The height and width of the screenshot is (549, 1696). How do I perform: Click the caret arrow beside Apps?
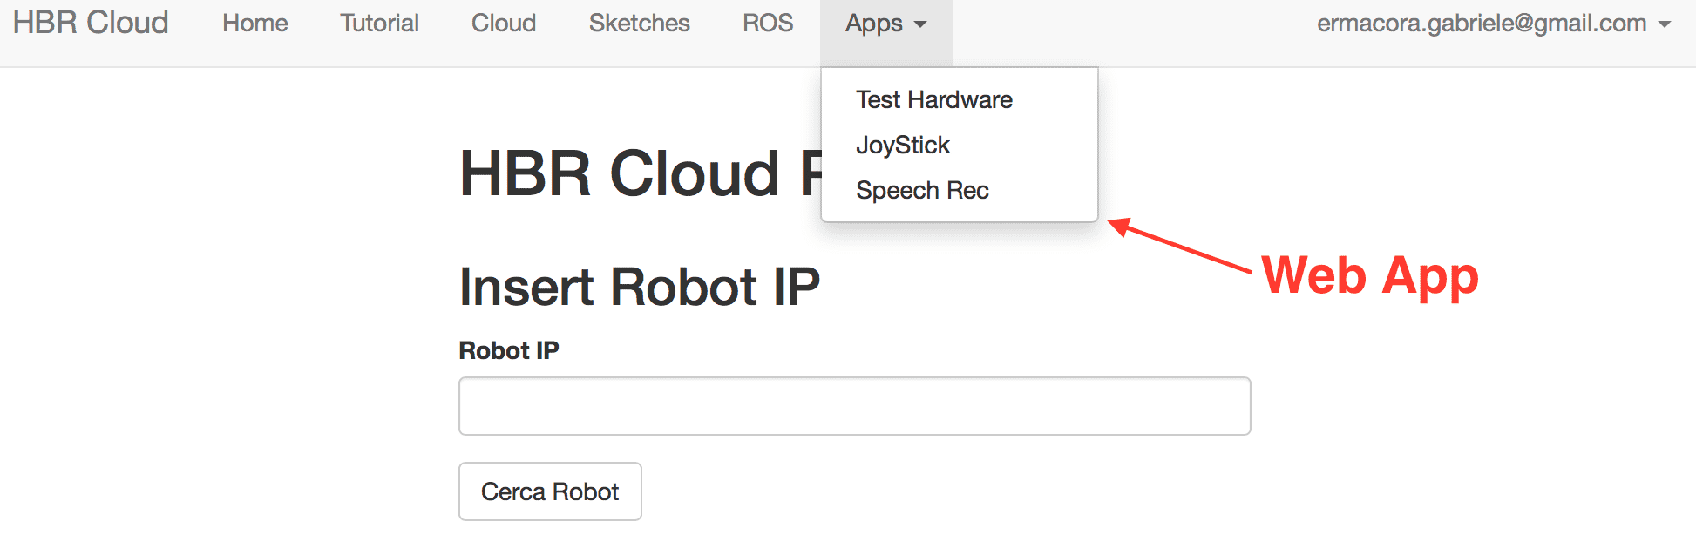920,24
